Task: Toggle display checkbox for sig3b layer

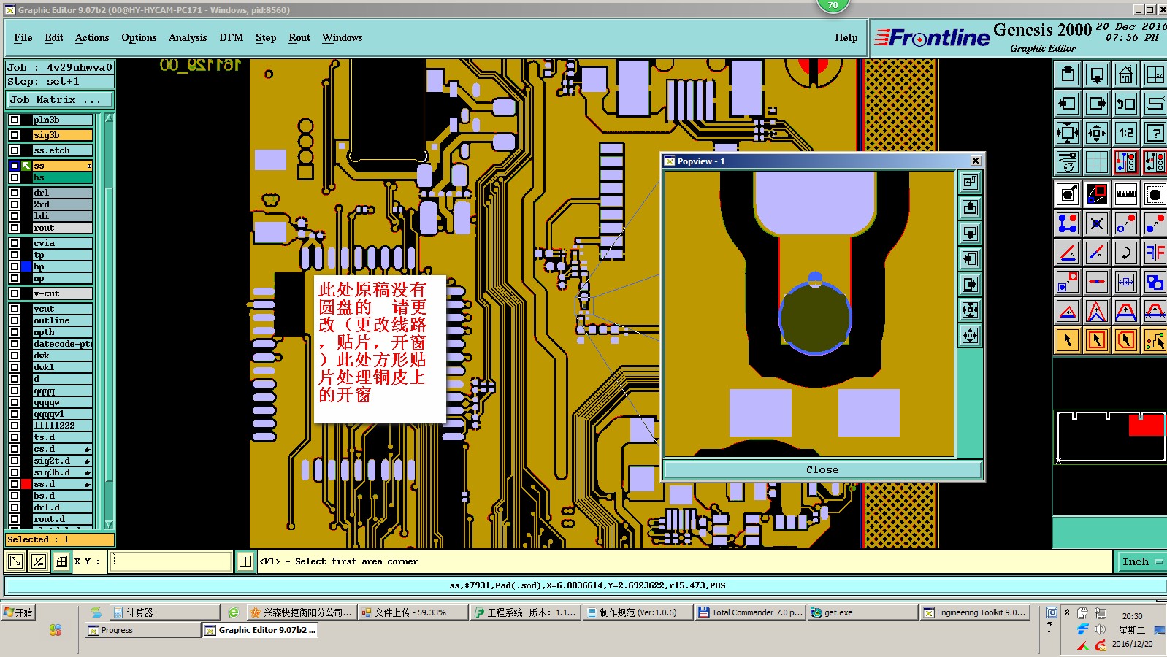Action: [15, 135]
